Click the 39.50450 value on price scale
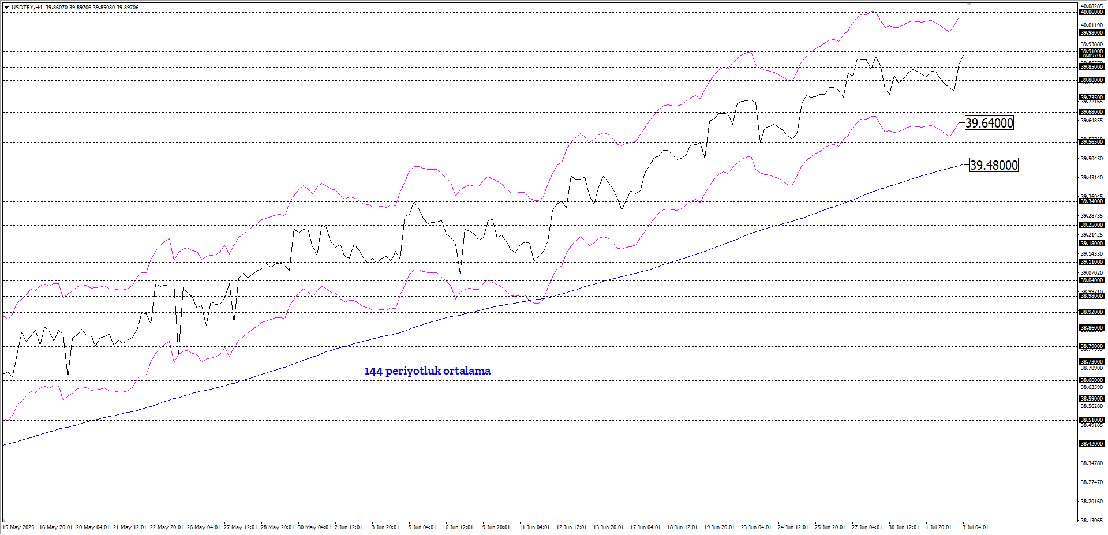Image resolution: width=1108 pixels, height=535 pixels. click(x=1092, y=159)
